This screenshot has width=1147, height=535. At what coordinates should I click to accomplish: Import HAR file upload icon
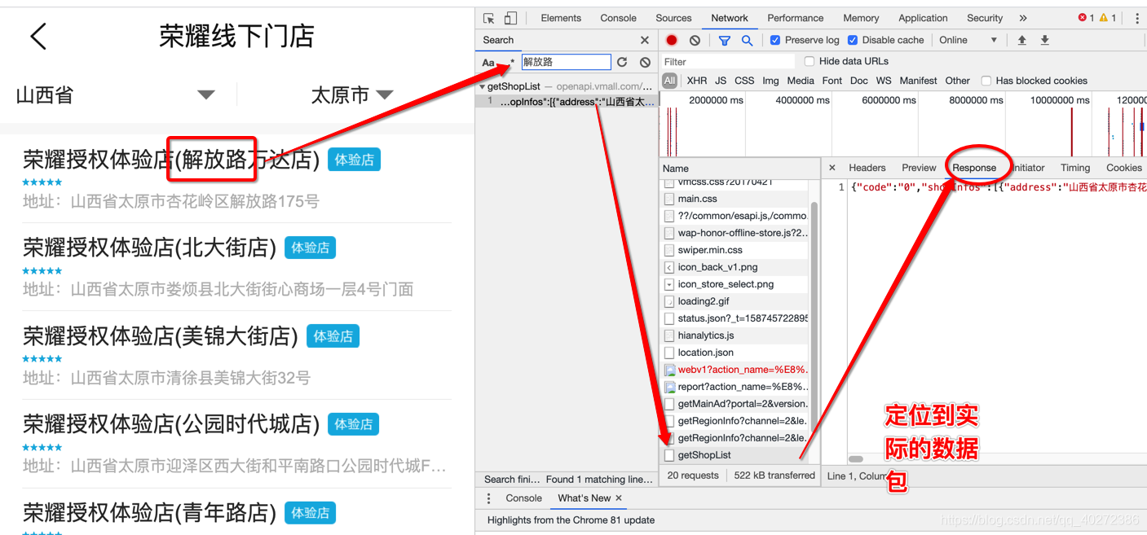[1021, 40]
